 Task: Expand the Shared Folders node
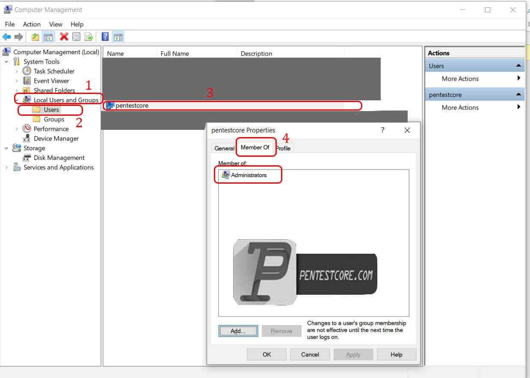tap(17, 91)
